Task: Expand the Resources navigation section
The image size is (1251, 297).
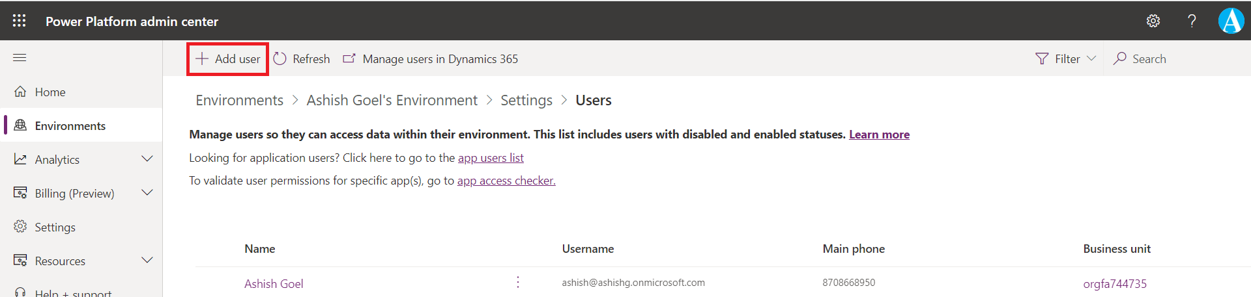Action: coord(147,261)
